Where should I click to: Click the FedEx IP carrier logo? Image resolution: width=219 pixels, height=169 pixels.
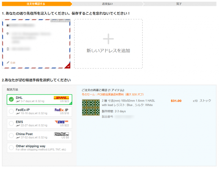61,110
